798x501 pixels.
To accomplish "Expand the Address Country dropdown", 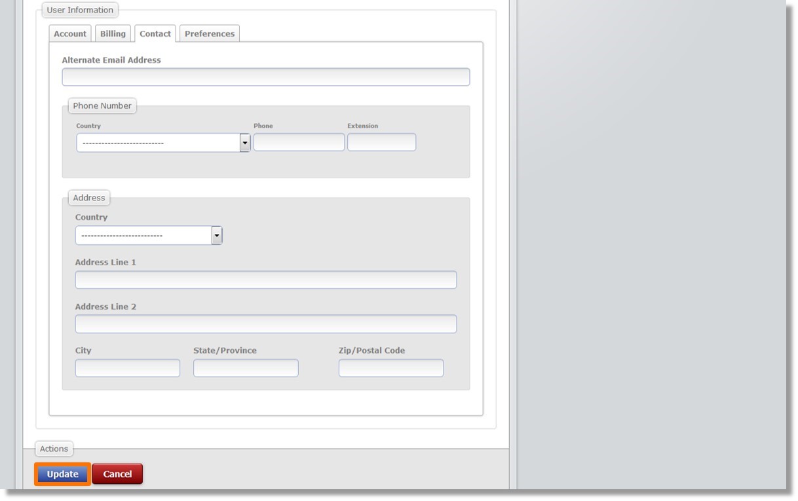I will pyautogui.click(x=149, y=235).
